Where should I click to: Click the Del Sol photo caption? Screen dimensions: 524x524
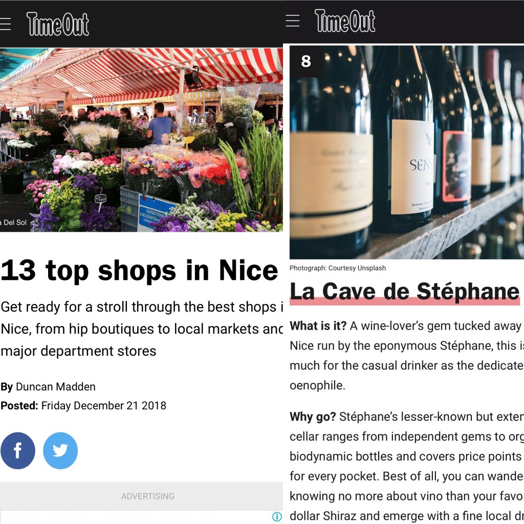coord(13,223)
